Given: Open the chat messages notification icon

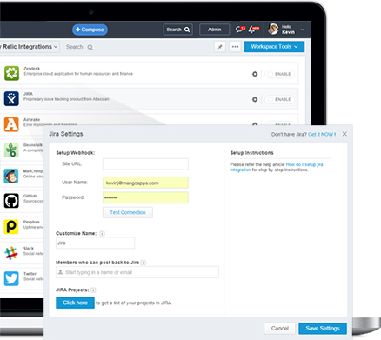Looking at the screenshot, I should (x=240, y=30).
